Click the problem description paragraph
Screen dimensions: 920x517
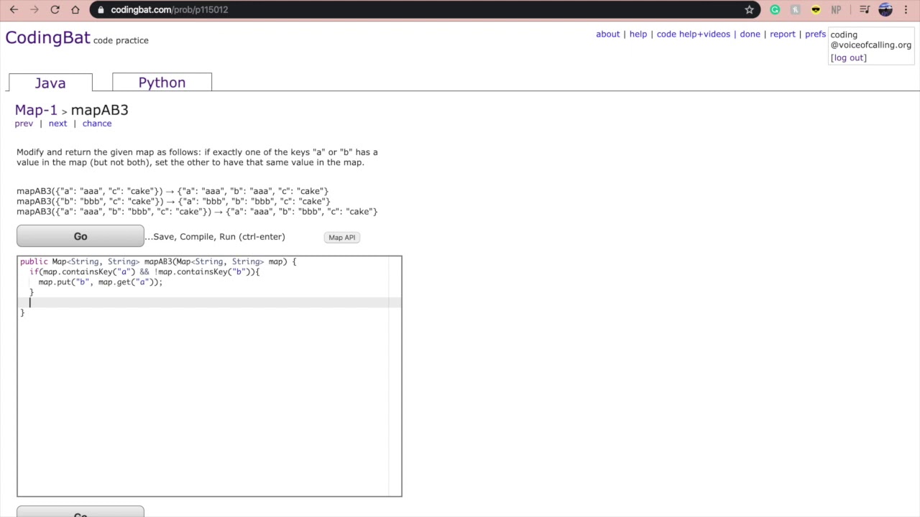click(197, 157)
